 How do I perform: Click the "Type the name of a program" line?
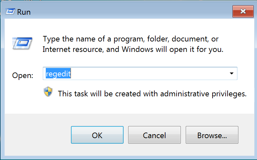point(131,39)
